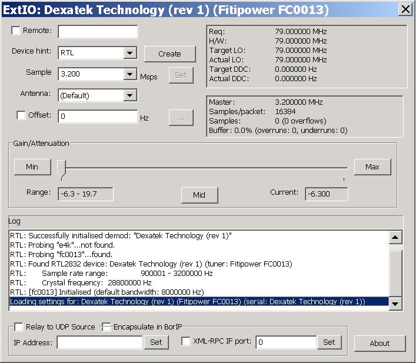Viewport: 416px width, 363px height.
Task: Click the XML-RPC IF port field
Action: point(286,342)
